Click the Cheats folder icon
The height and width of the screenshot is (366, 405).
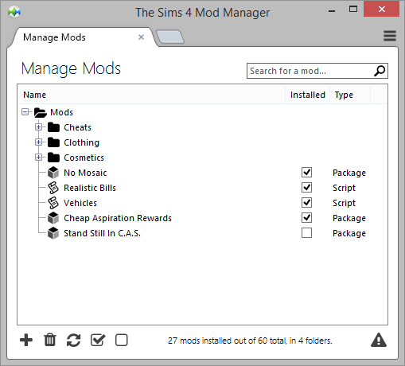pyautogui.click(x=53, y=127)
